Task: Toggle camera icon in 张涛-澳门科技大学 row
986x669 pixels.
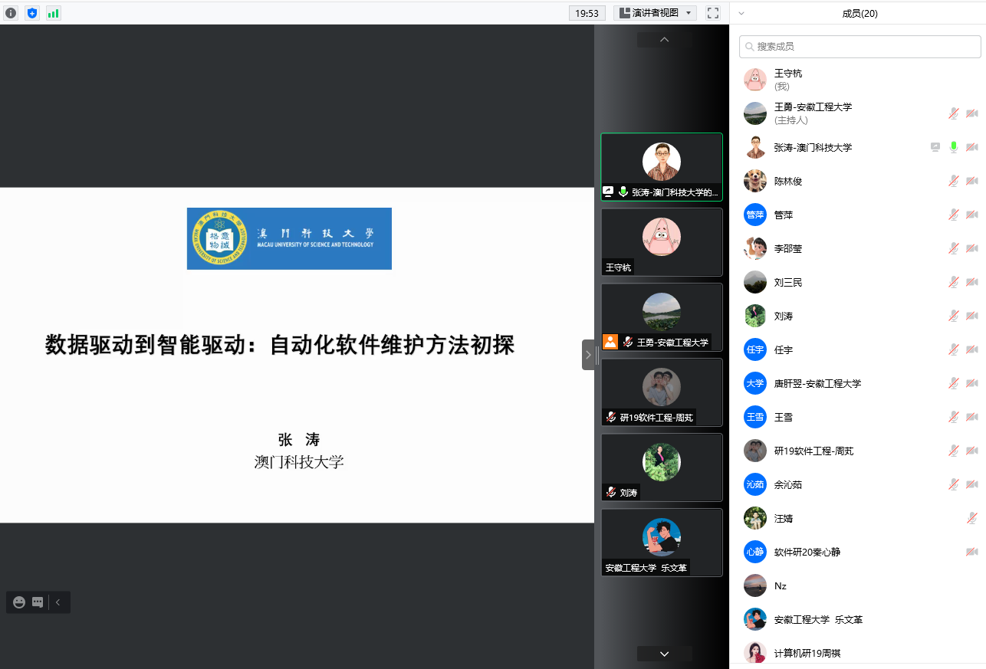Action: [971, 147]
